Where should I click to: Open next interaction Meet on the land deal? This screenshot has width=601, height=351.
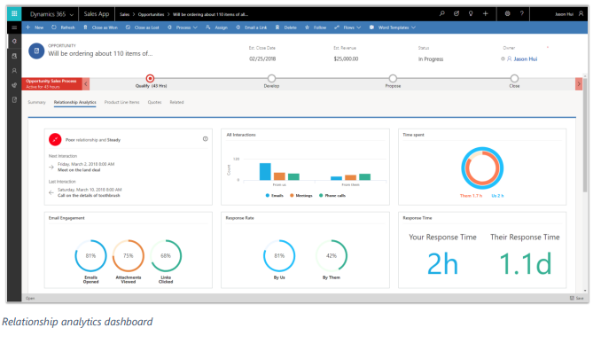79,170
